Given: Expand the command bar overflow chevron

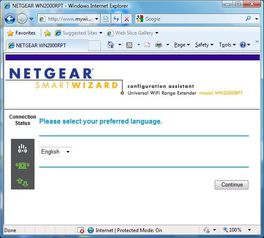Looking at the screenshot, I should [x=257, y=41].
